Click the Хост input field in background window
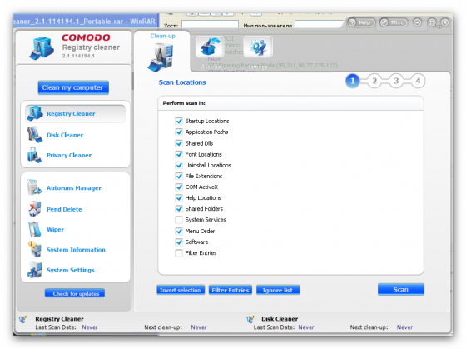 click(210, 24)
